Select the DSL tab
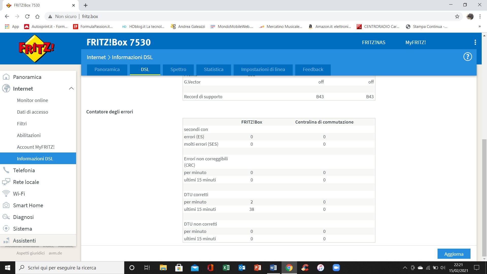The image size is (487, 274). pyautogui.click(x=145, y=70)
